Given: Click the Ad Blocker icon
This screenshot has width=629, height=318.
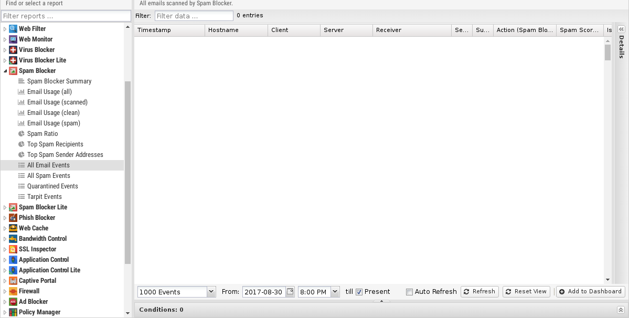Looking at the screenshot, I should (x=13, y=302).
